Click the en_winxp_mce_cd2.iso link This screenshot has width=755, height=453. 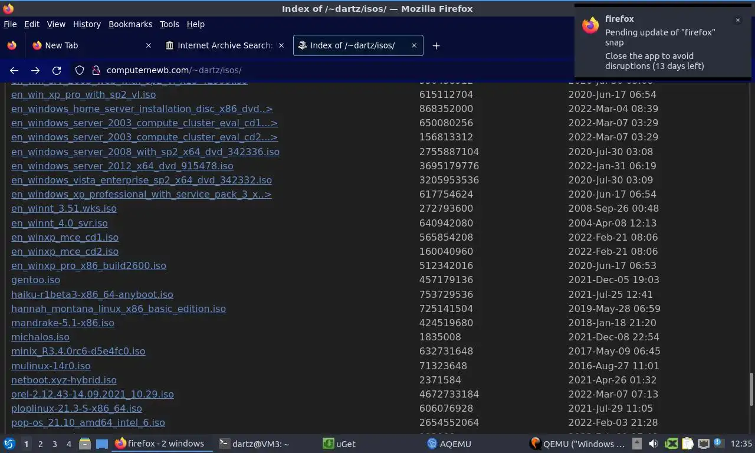[x=65, y=251]
